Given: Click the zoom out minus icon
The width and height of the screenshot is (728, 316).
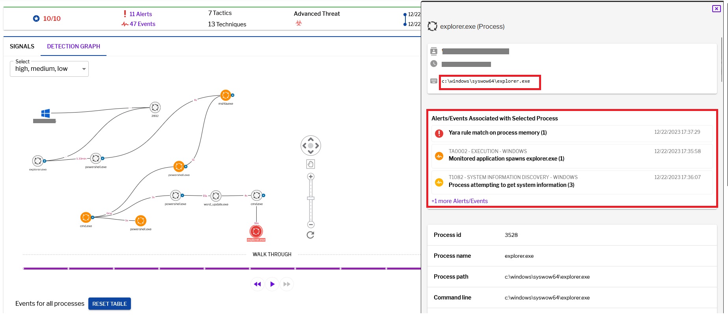Looking at the screenshot, I should (x=311, y=225).
